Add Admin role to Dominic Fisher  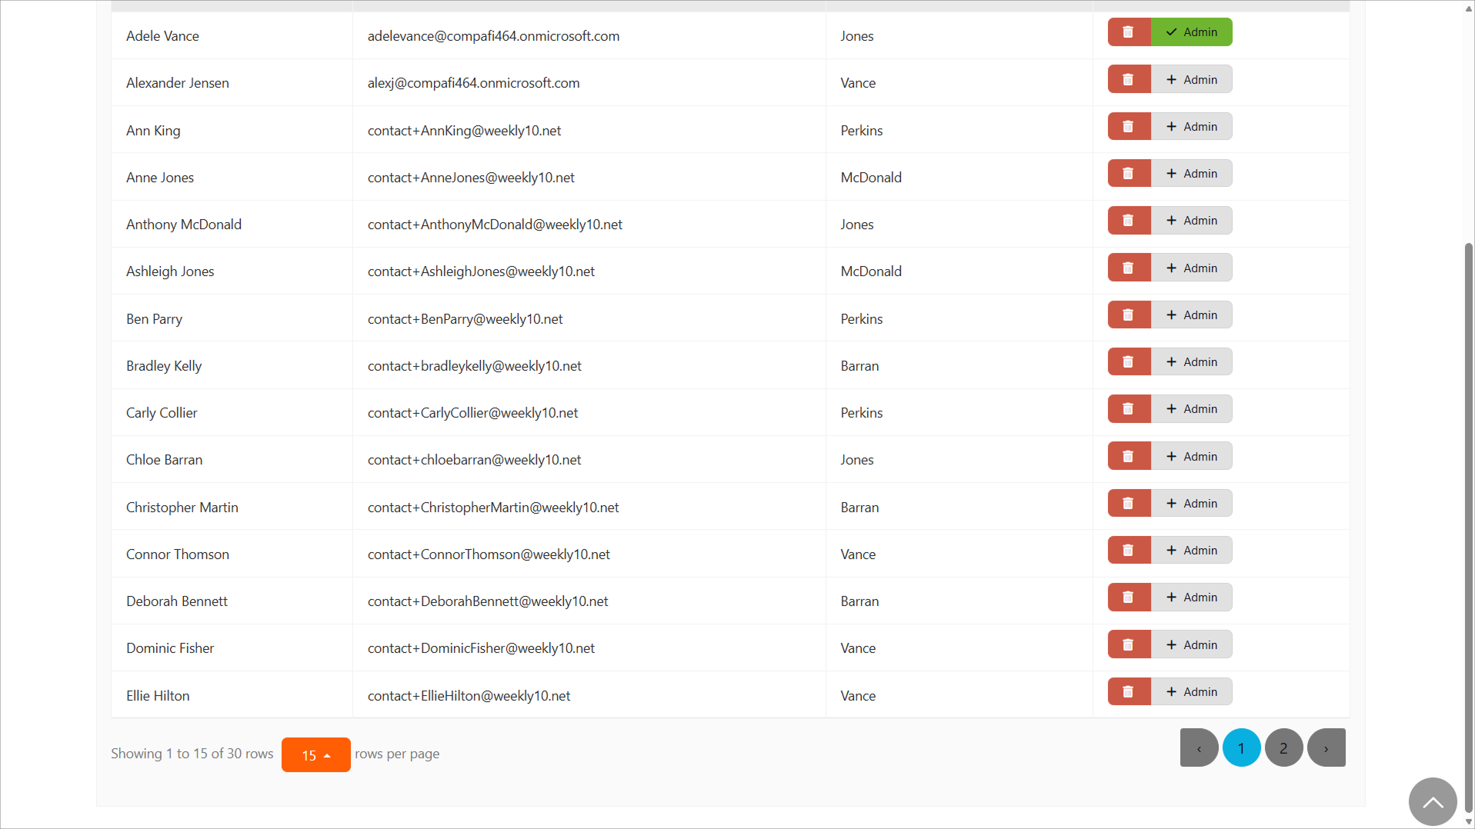pyautogui.click(x=1191, y=644)
